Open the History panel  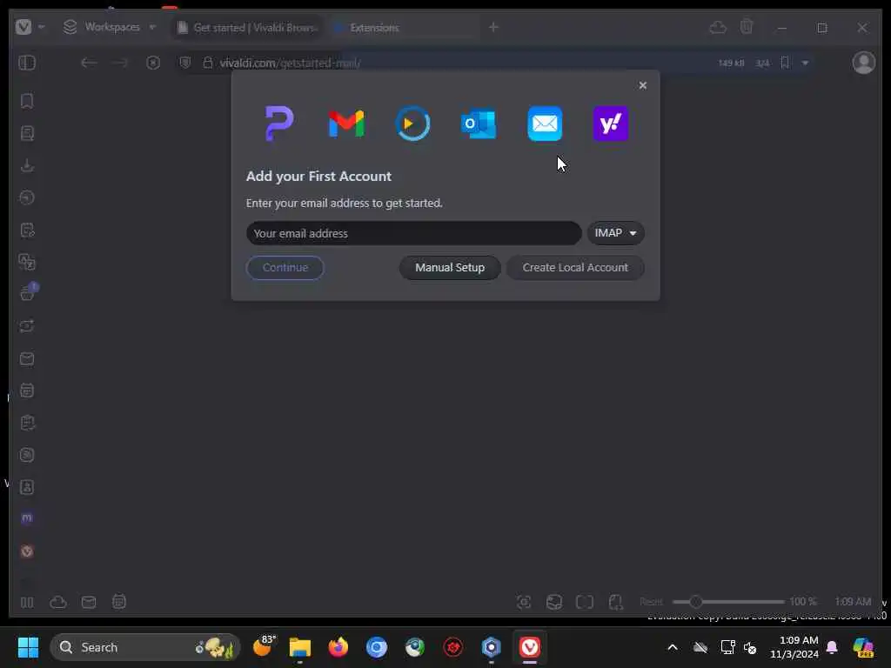(27, 197)
